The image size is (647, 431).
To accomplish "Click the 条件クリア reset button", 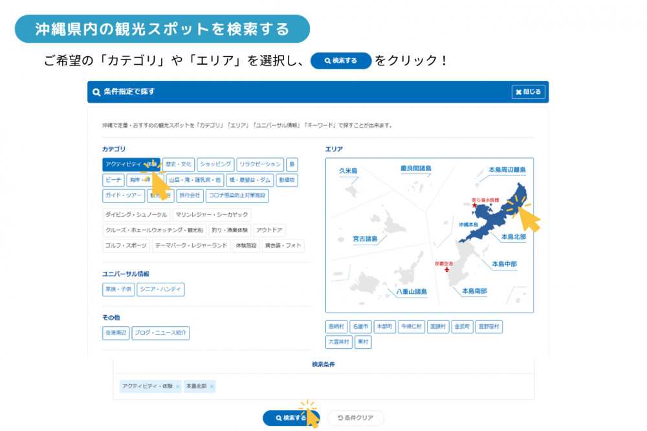I will [355, 418].
